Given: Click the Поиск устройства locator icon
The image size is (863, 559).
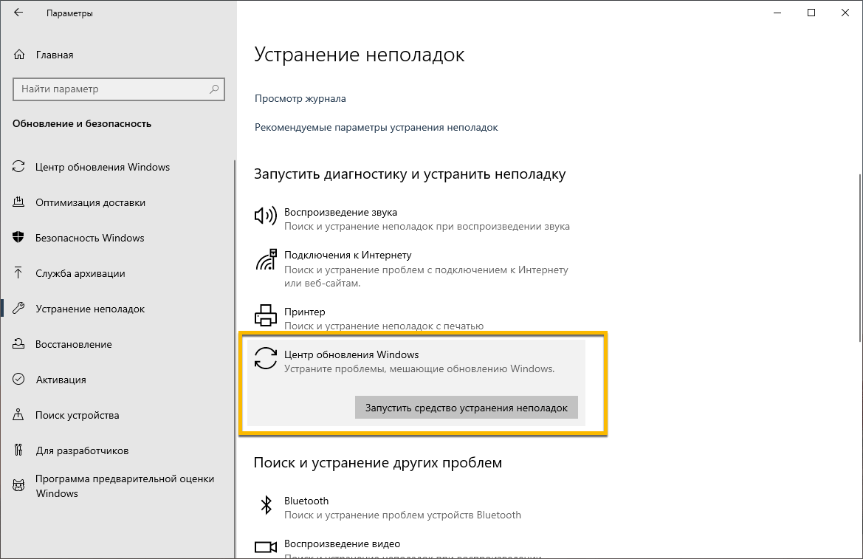Looking at the screenshot, I should 20,415.
